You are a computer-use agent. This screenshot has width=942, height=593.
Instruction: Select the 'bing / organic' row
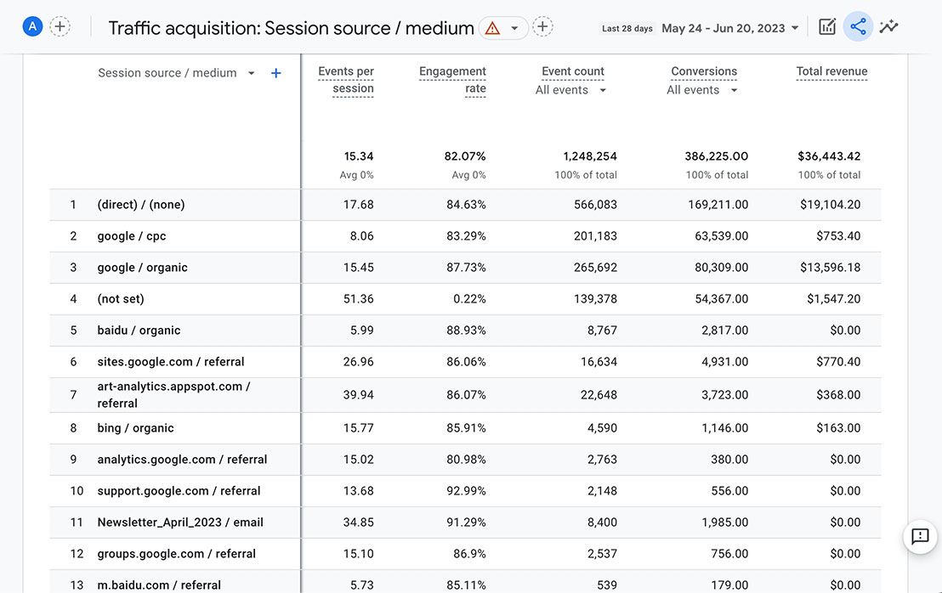point(465,428)
